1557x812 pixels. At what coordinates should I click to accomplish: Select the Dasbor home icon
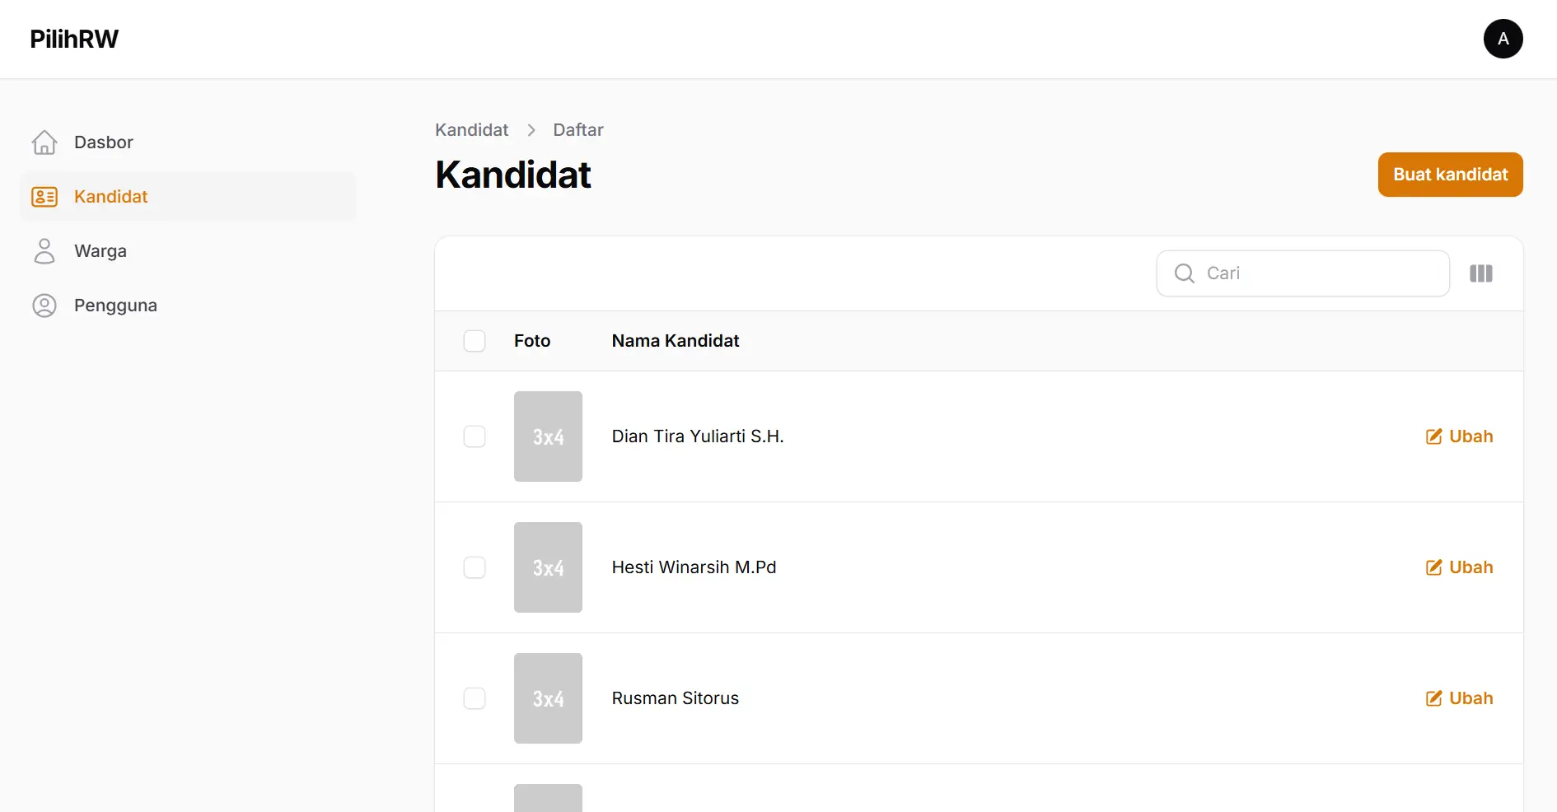coord(44,142)
